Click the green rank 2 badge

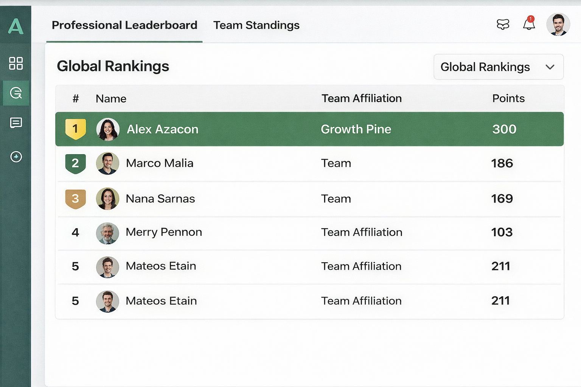click(x=75, y=163)
